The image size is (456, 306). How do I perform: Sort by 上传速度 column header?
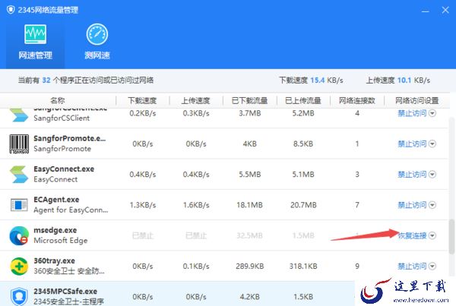coord(196,100)
